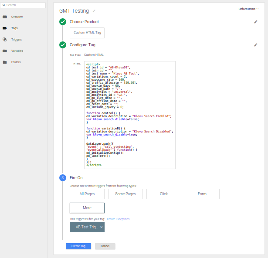Viewport: 268px width, 258px height.
Task: Choose the Form trigger type
Action: pyautogui.click(x=202, y=194)
